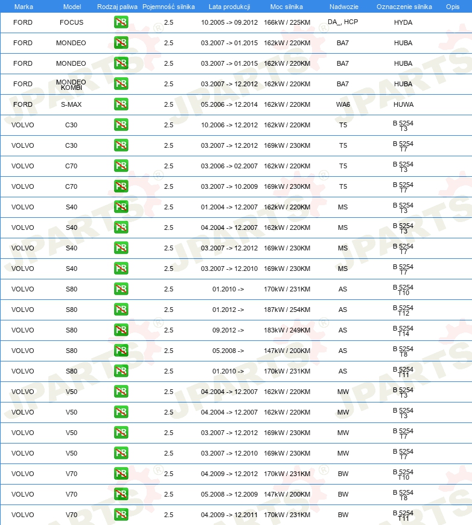Click production years 05.2008 -> 12.2009
This screenshot has width=472, height=525.
[229, 494]
